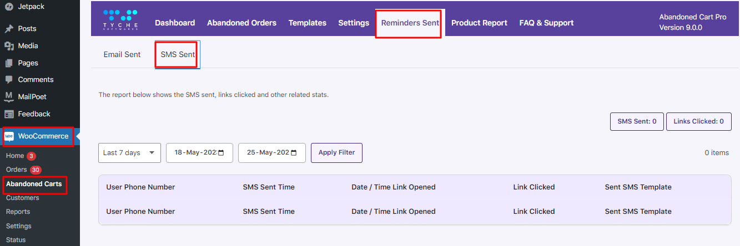The height and width of the screenshot is (246, 740).
Task: Open calendar picker on 18-May start date
Action: click(x=221, y=153)
